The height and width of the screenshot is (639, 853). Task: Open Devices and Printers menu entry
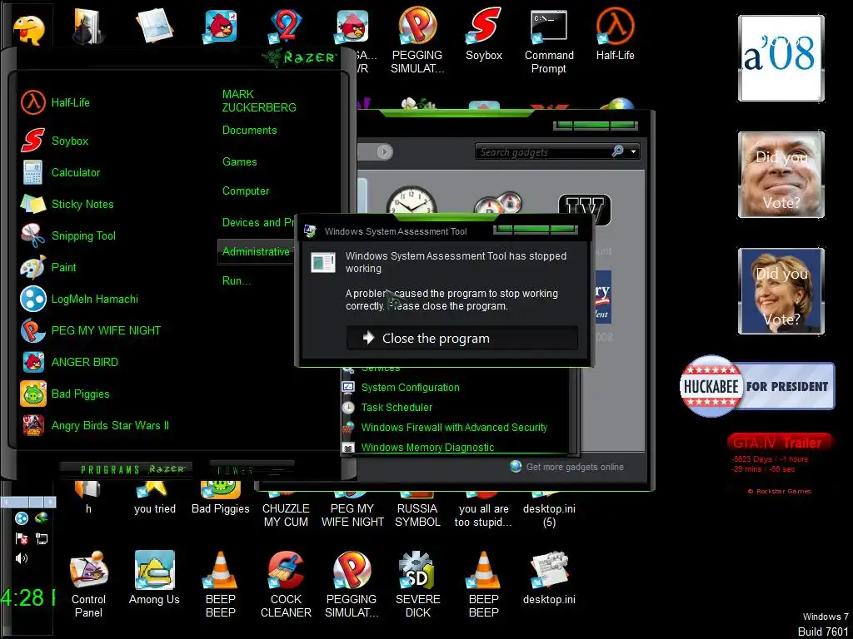[258, 223]
